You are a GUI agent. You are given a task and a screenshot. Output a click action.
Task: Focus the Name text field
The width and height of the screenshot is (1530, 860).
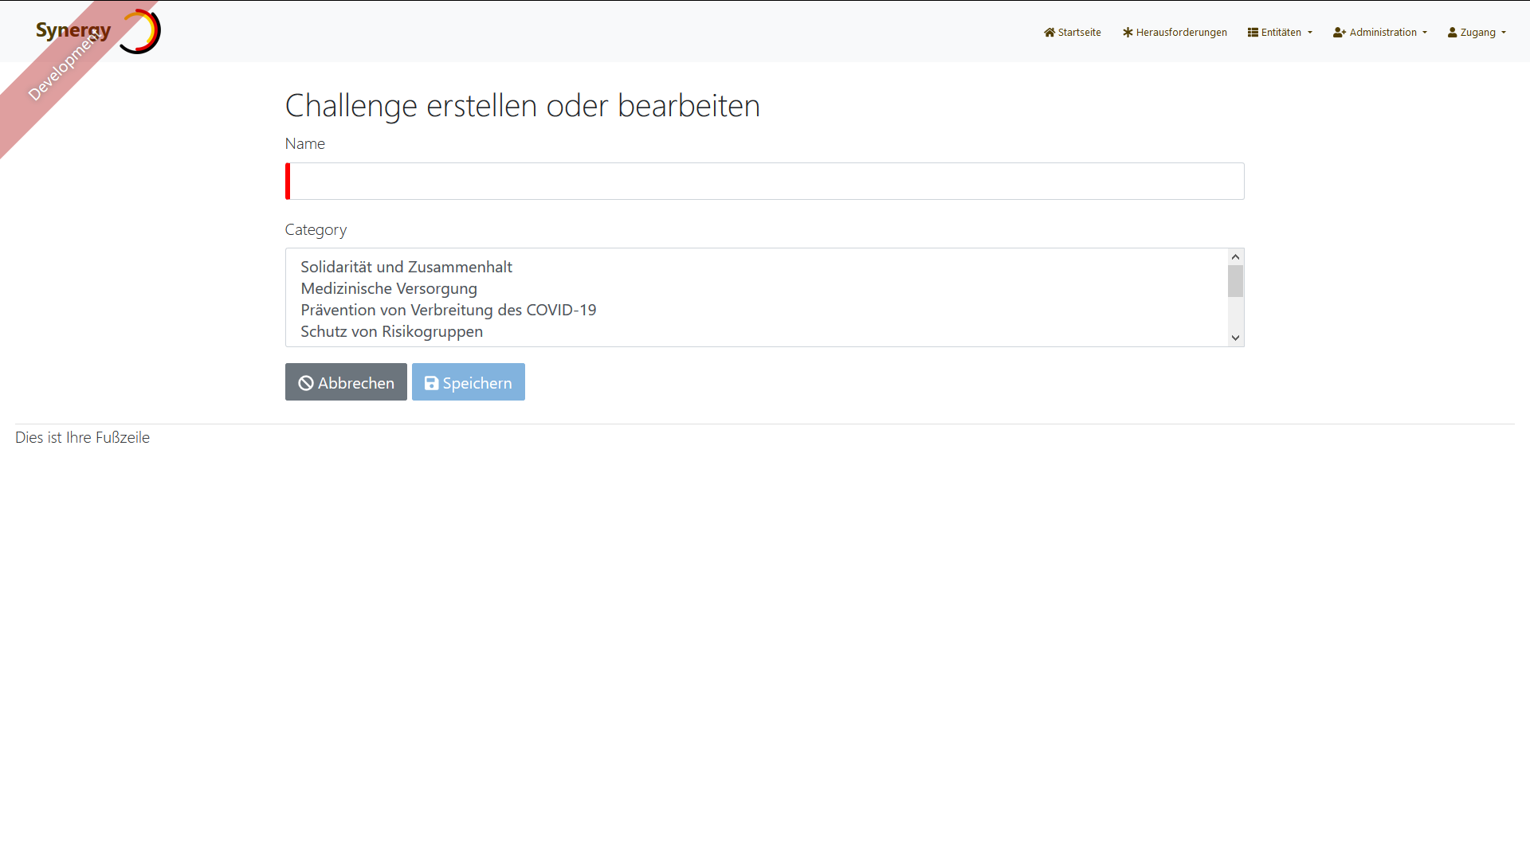[x=765, y=182]
